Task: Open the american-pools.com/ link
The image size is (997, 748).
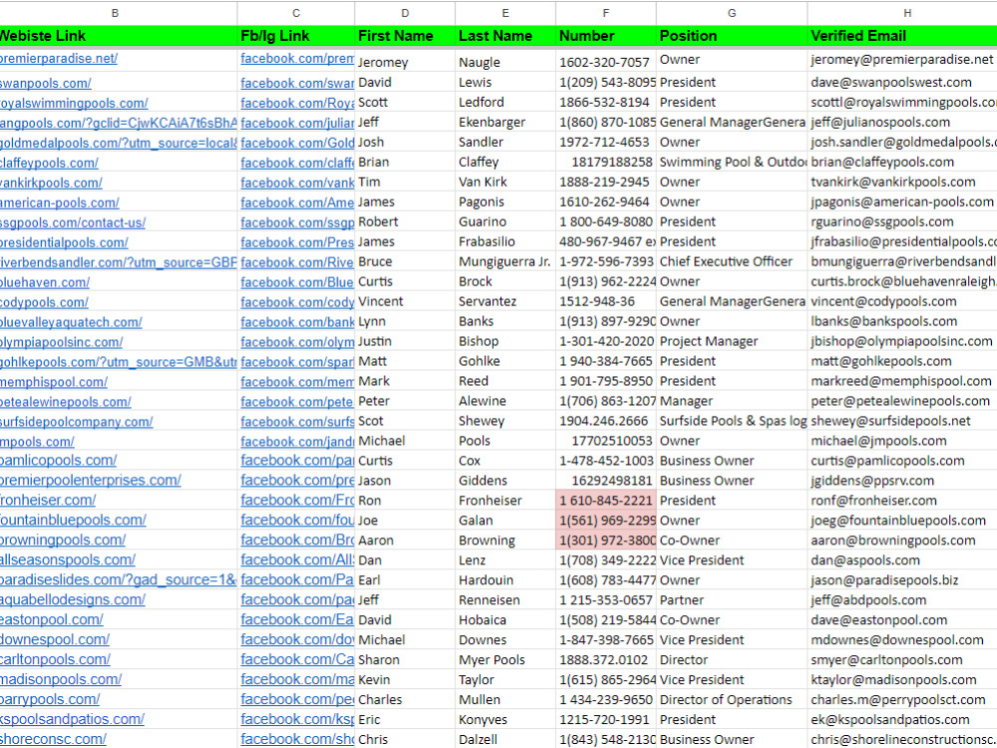Action: 59,202
